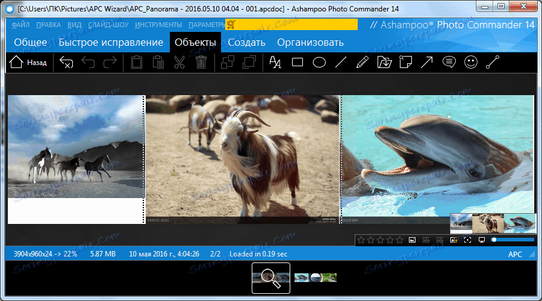Open the СЛАЙД-ШОУ menu
The image size is (542, 301).
(x=108, y=25)
